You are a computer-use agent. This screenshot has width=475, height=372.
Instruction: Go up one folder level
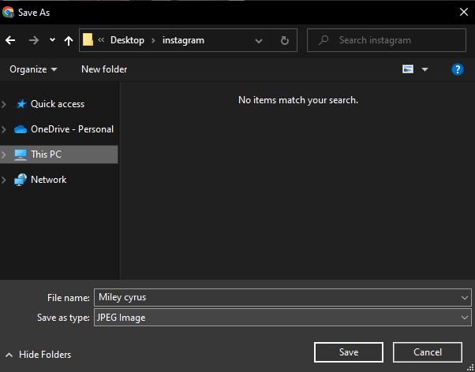click(x=69, y=40)
